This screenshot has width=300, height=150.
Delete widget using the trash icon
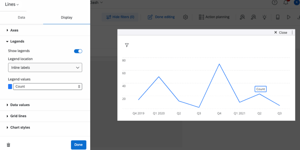point(8,145)
